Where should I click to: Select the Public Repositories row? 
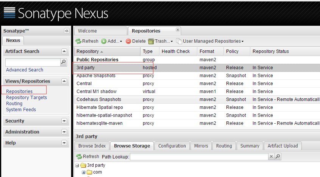coord(197,60)
